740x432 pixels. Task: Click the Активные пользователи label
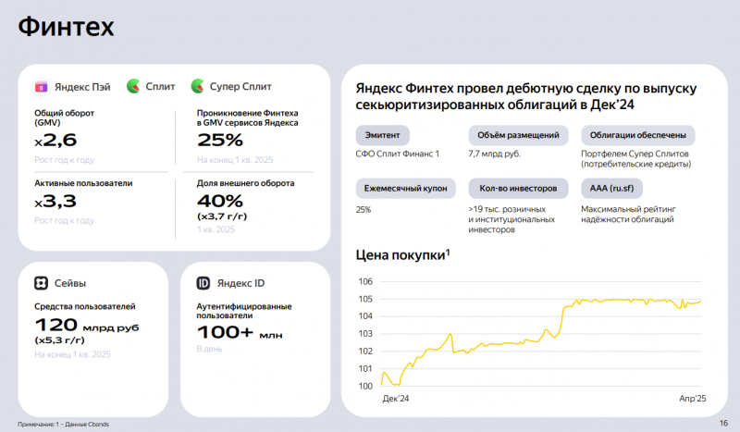point(83,183)
